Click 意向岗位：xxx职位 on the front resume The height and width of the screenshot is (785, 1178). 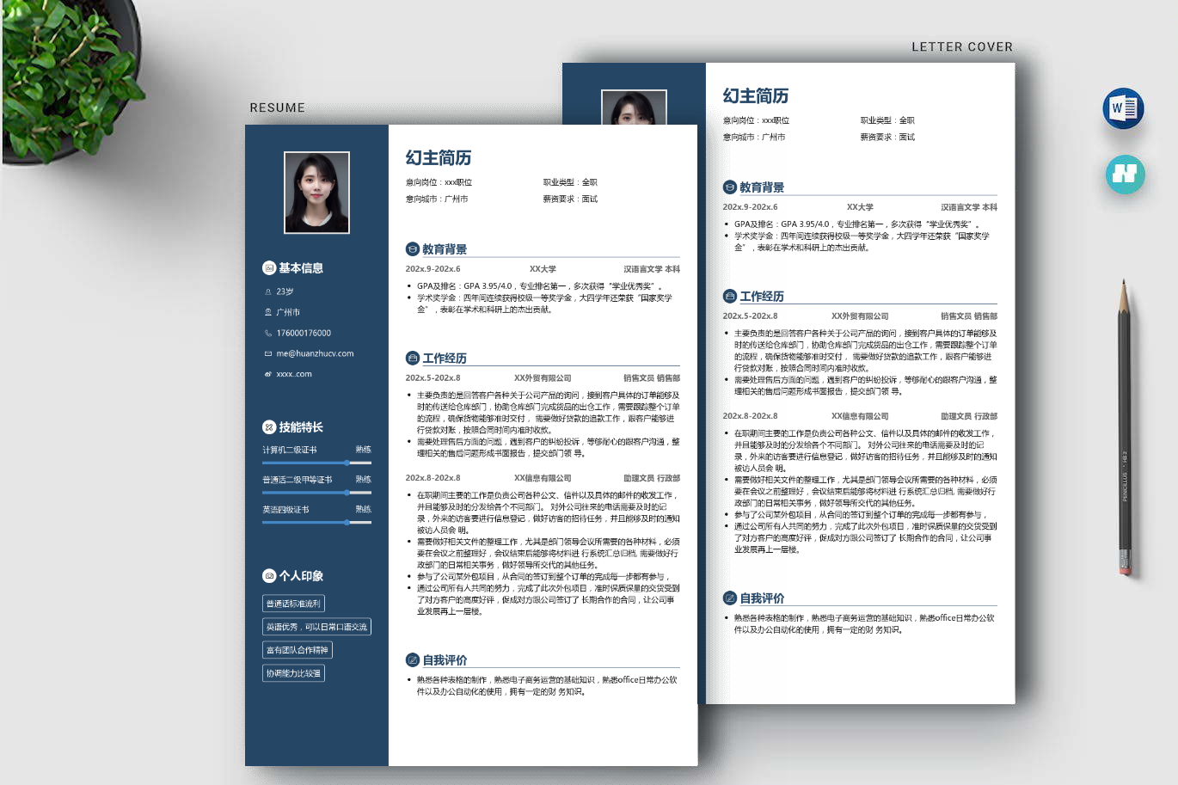(439, 182)
